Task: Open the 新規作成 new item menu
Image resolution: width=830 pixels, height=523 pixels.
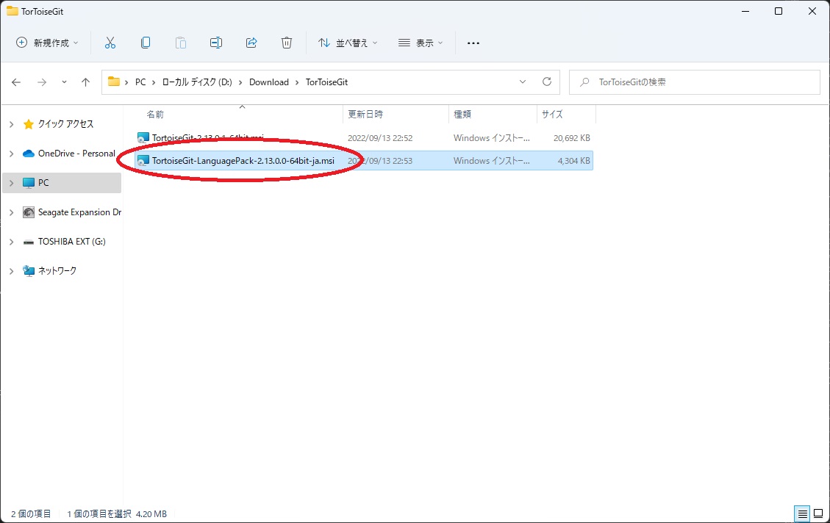Action: click(x=47, y=43)
